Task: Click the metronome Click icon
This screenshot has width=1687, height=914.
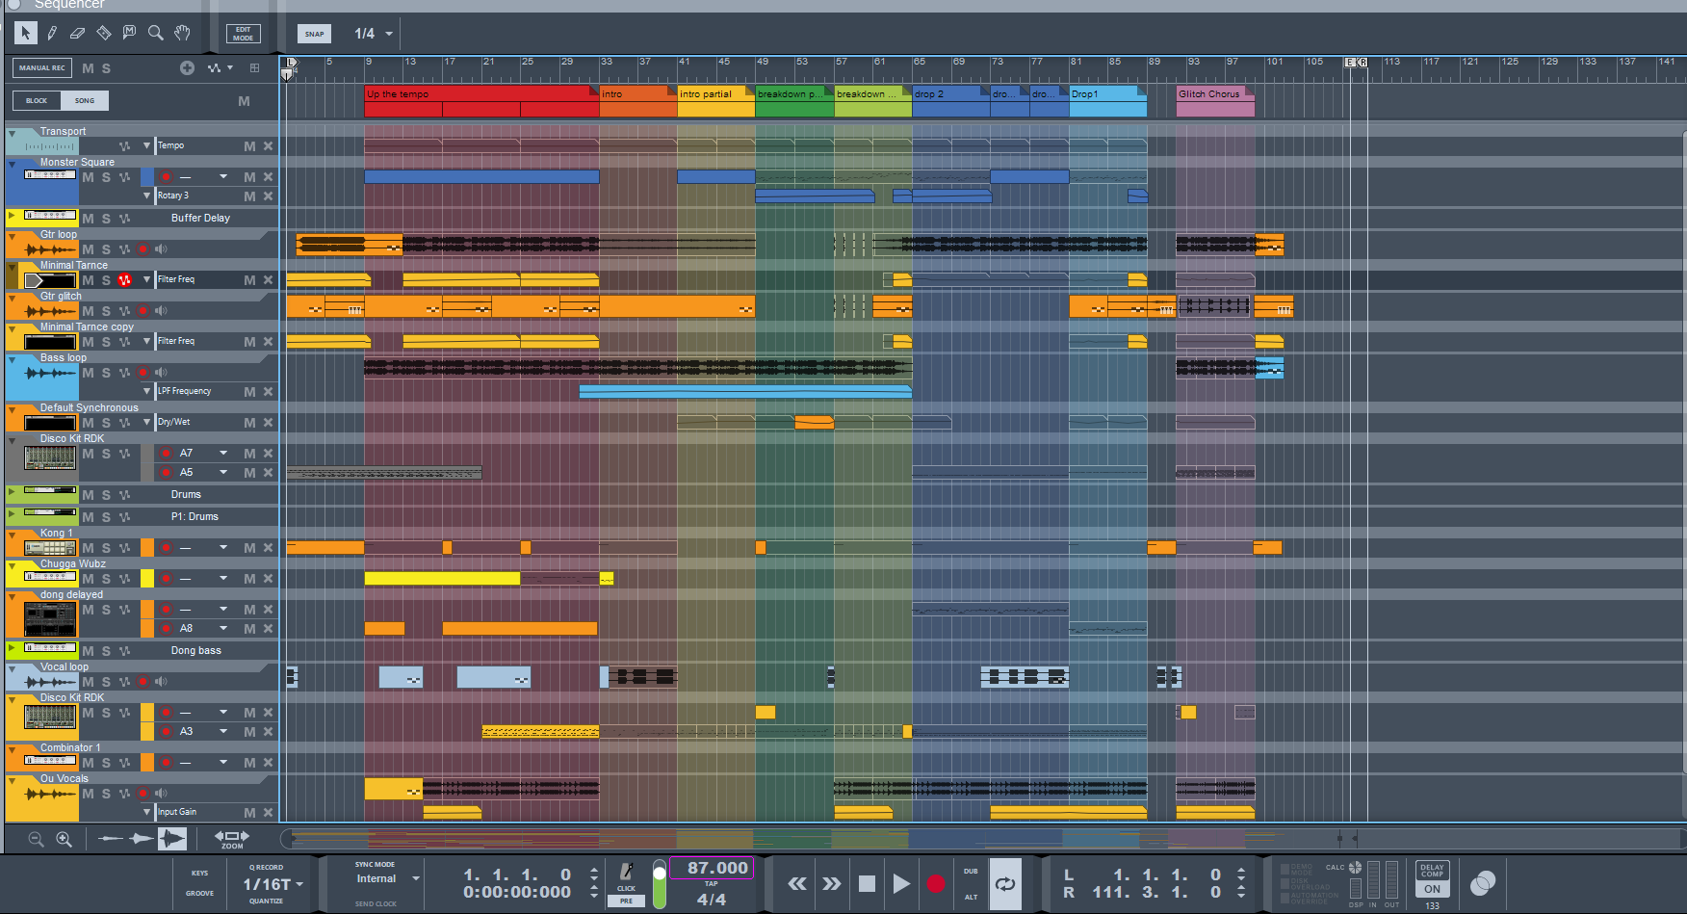Action: 626,873
